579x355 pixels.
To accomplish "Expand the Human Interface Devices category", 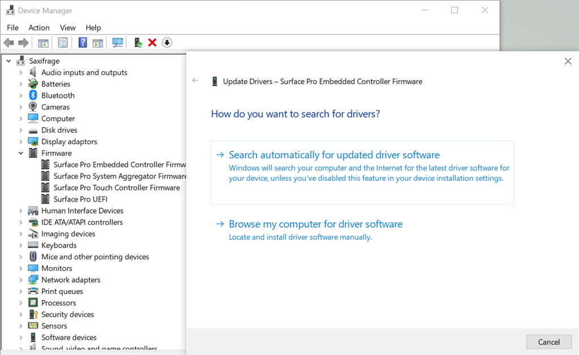I will pyautogui.click(x=21, y=211).
